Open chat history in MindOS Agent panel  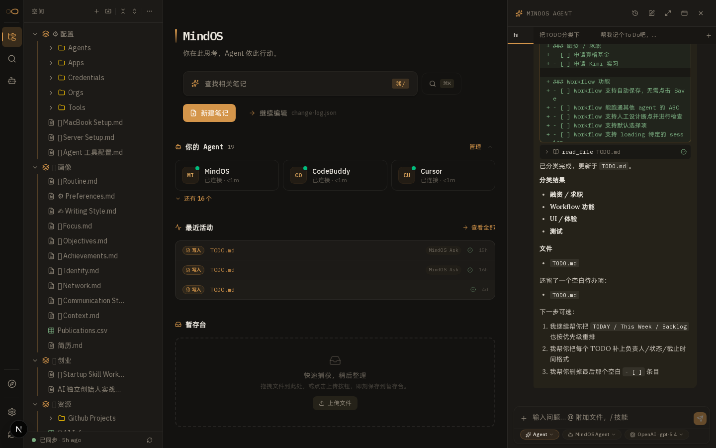635,13
